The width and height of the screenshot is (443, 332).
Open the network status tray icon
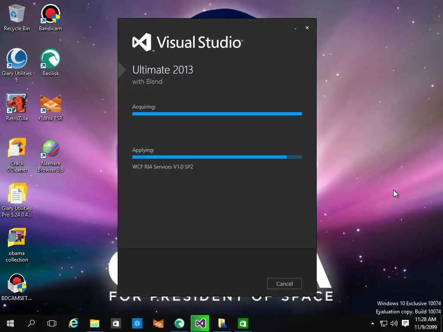click(383, 323)
